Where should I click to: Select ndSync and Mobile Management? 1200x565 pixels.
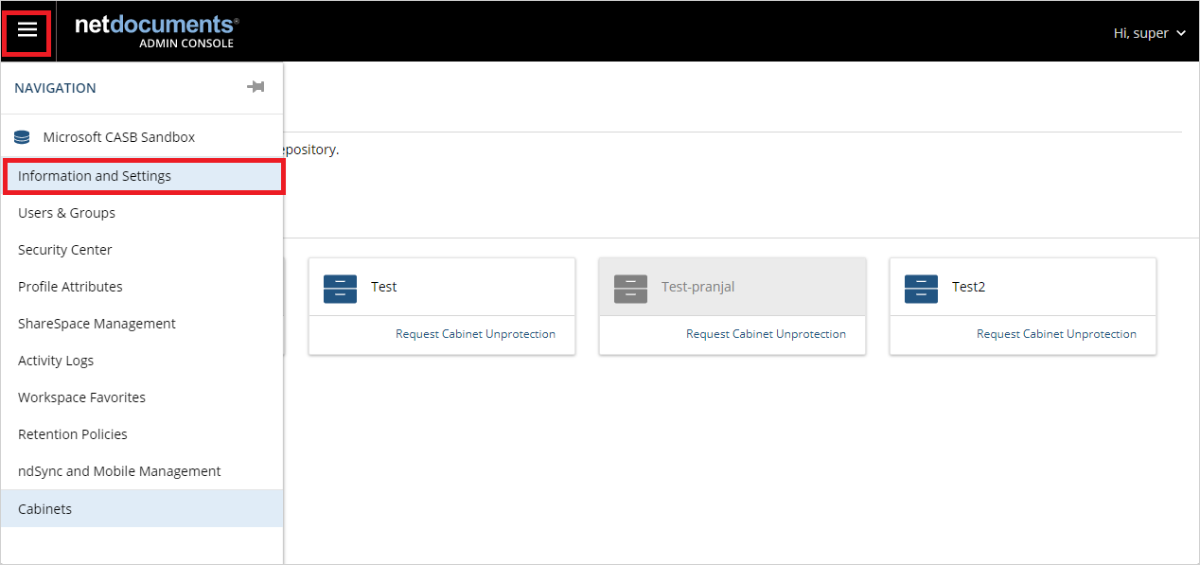click(119, 470)
